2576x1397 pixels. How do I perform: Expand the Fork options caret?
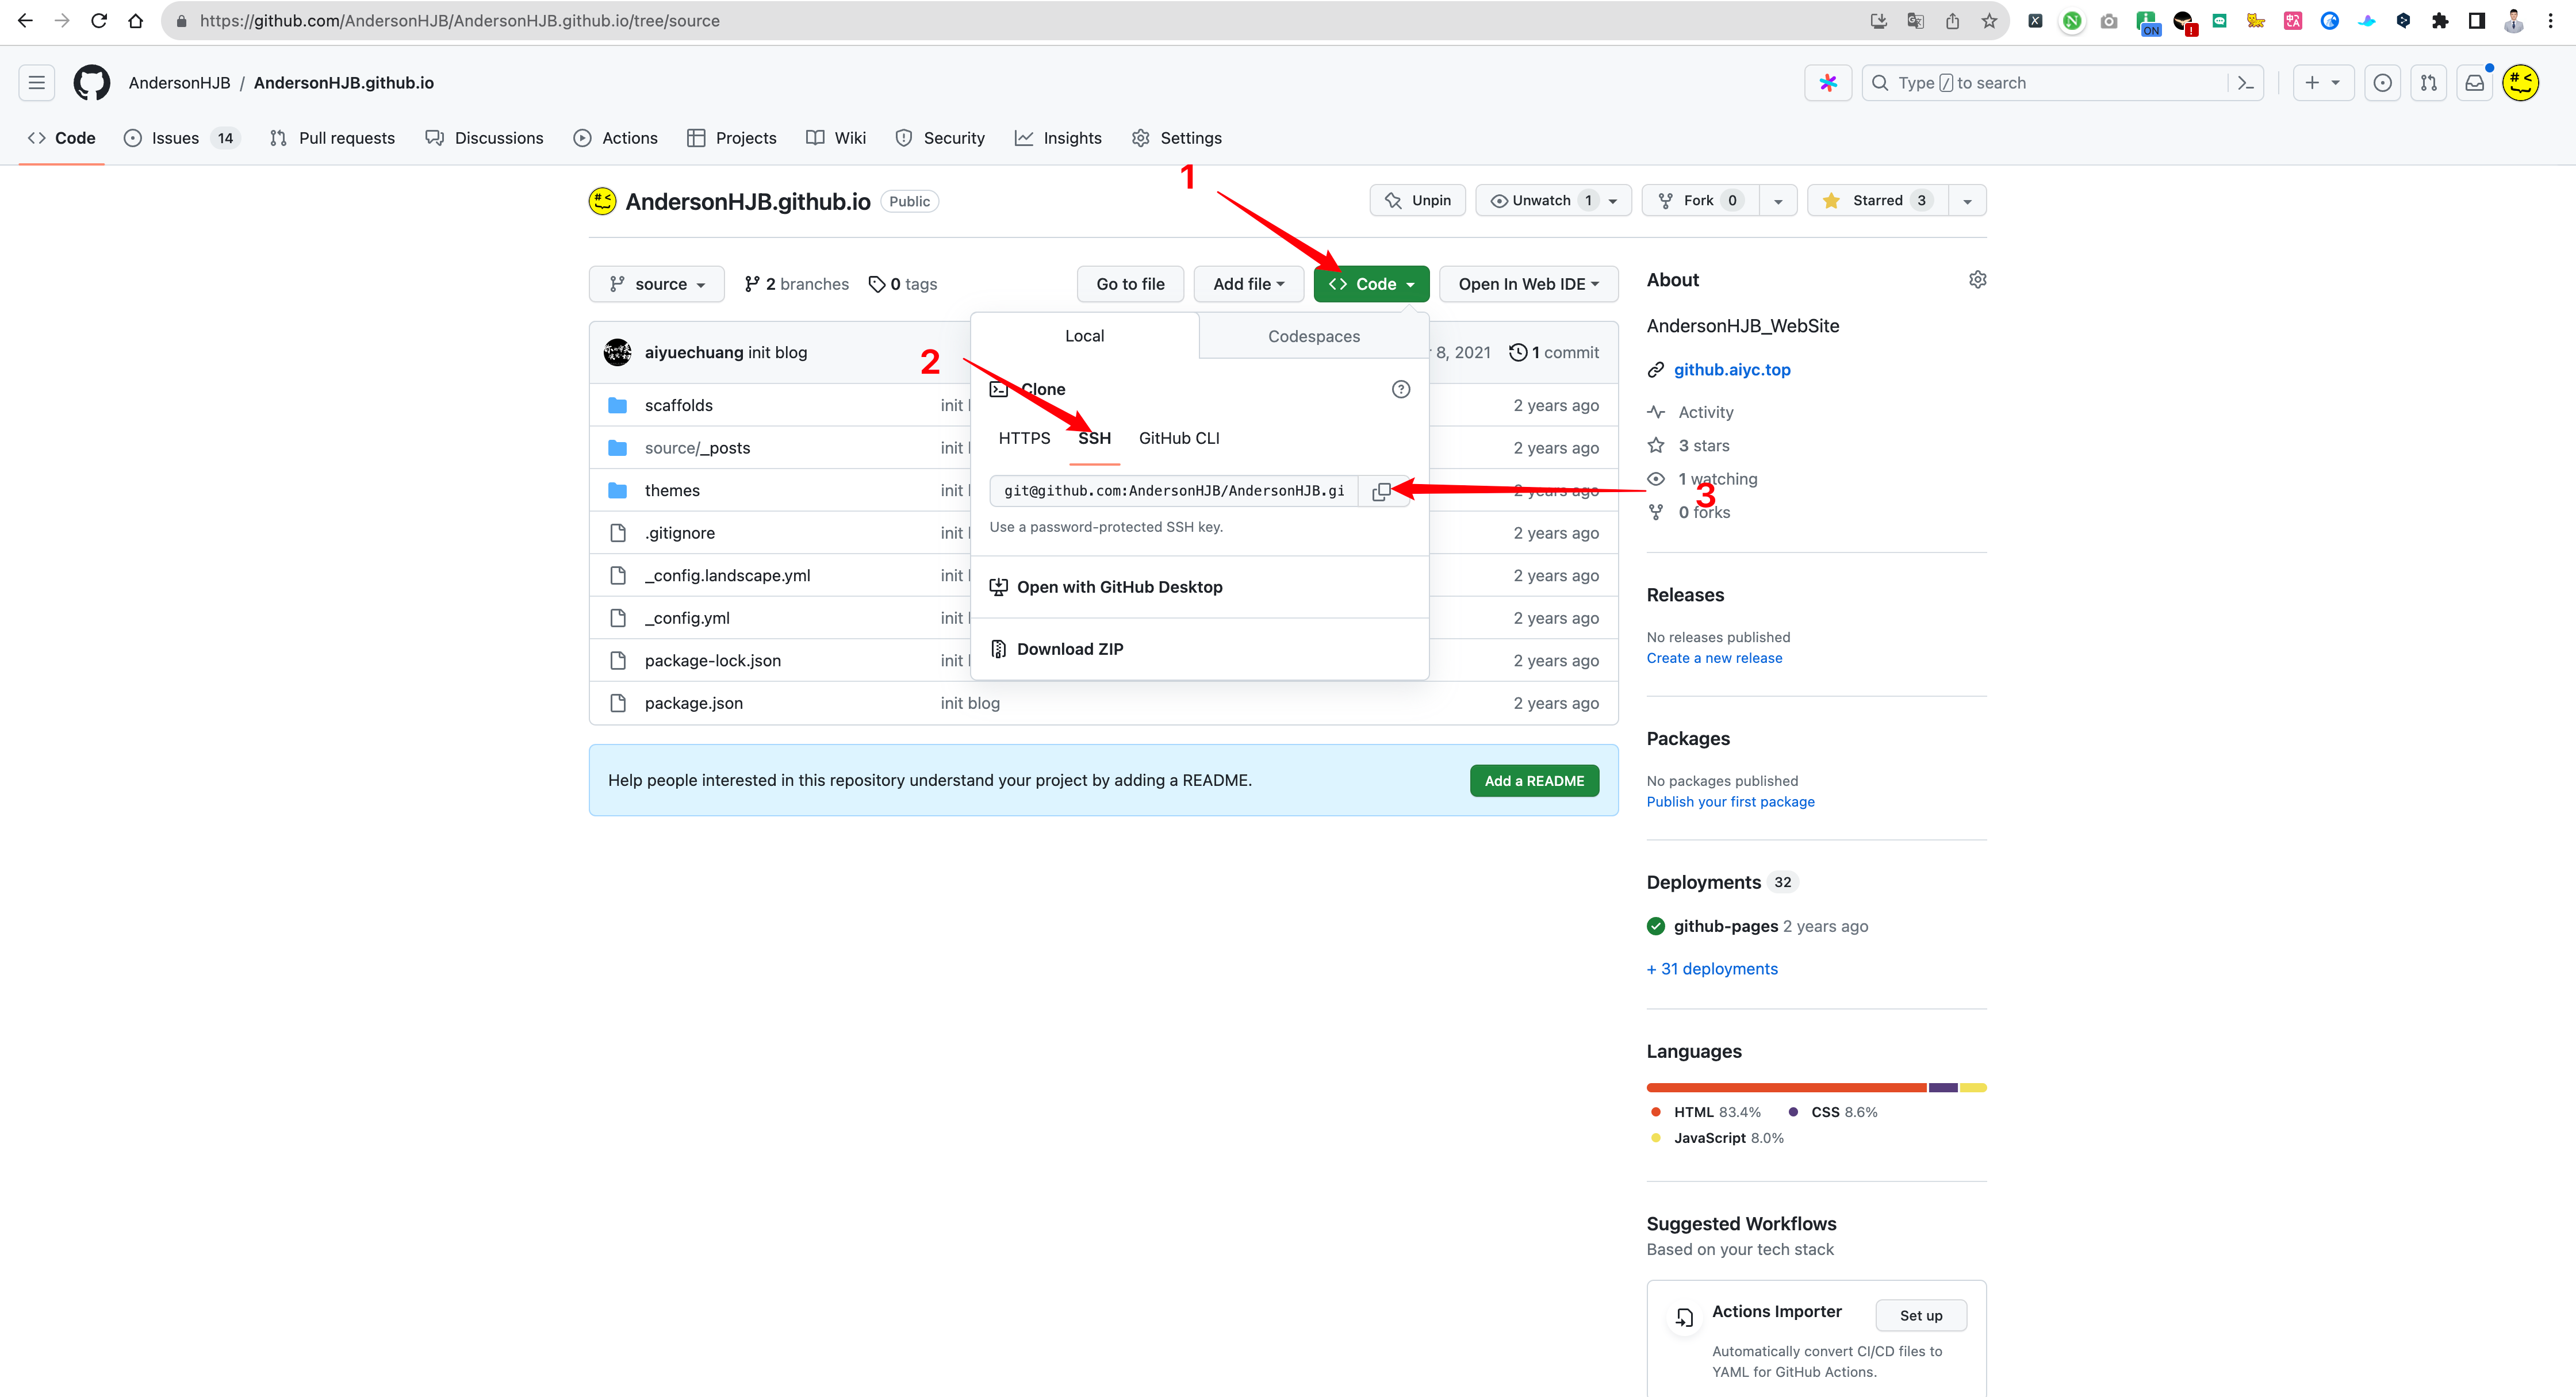click(1778, 201)
